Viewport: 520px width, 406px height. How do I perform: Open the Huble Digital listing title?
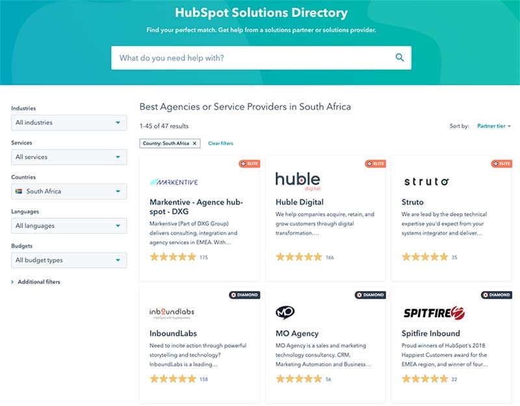[300, 202]
